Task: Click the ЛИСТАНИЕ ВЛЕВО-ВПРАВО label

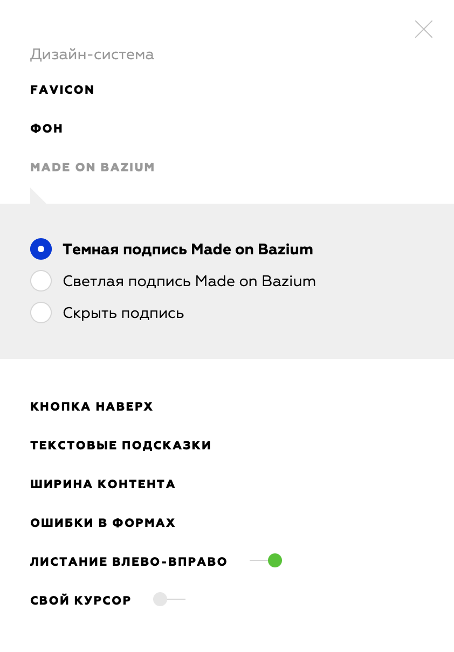Action: click(x=128, y=561)
